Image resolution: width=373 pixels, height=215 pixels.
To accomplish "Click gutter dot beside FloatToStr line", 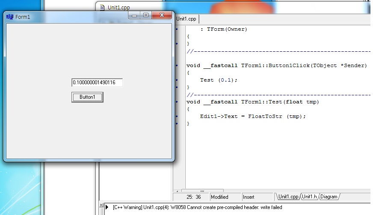I will pos(177,116).
